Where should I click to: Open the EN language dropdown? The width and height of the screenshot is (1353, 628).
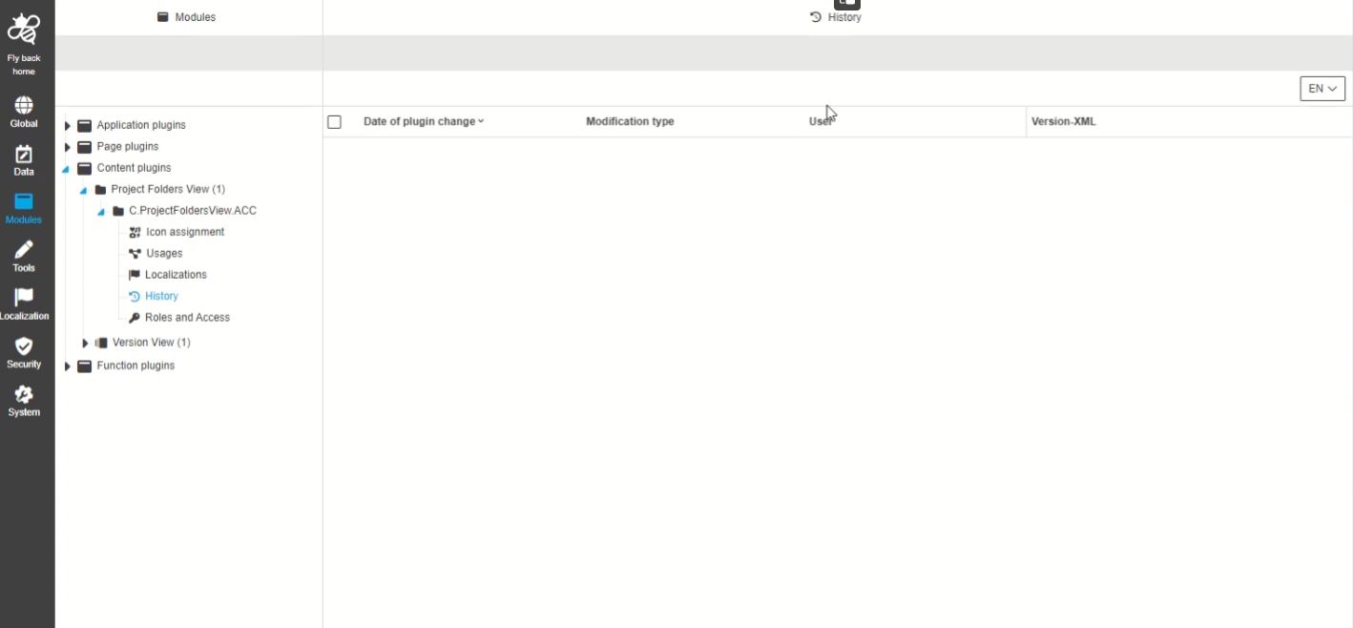pos(1322,89)
